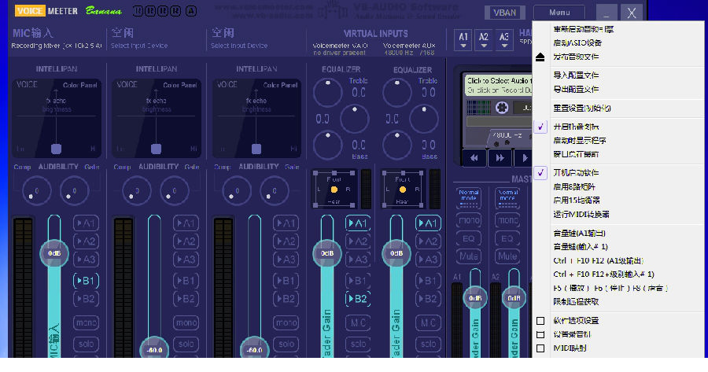Viewport: 708px width, 372px height.
Task: Open the A2 hardware output dropdown
Action: 484,39
